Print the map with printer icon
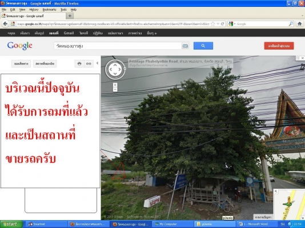305x228 pixels. pyautogui.click(x=79, y=64)
